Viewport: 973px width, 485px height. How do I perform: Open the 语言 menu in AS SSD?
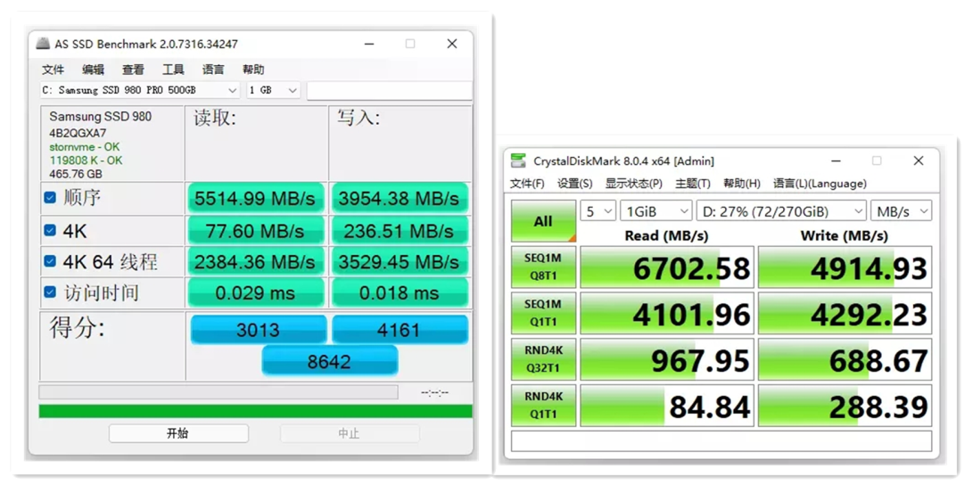[x=213, y=69]
